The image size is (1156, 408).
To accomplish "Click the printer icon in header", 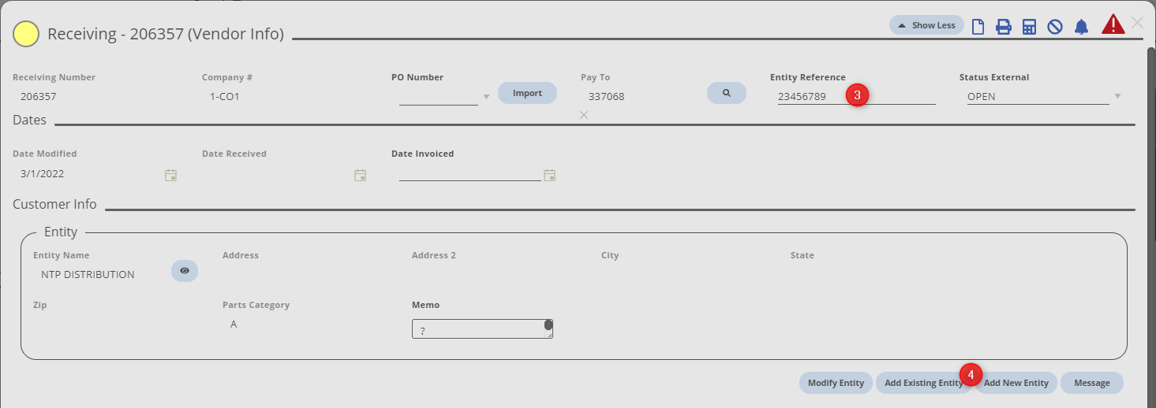I will pos(1004,27).
